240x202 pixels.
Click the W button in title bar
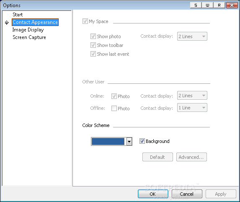[207, 5]
